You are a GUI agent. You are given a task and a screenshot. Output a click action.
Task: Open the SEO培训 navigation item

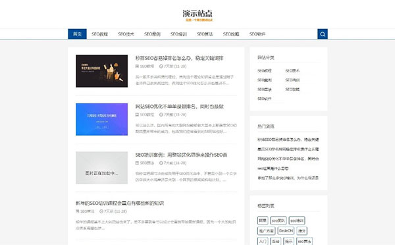pos(178,34)
